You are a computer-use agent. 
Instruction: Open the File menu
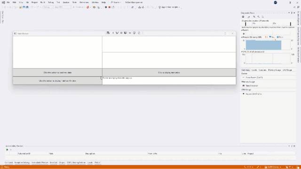8,2
